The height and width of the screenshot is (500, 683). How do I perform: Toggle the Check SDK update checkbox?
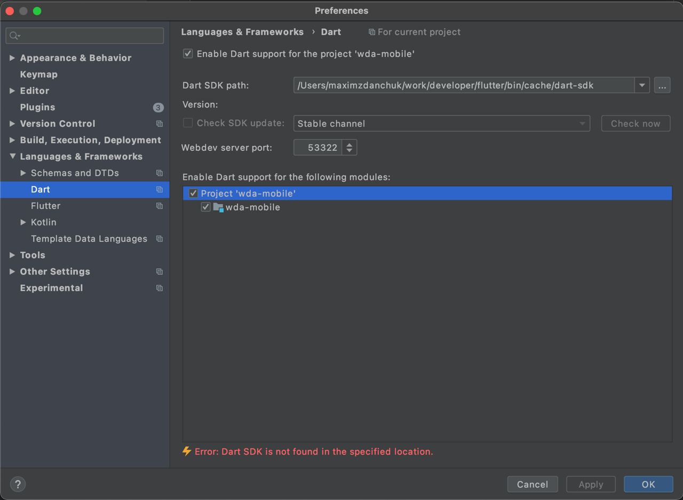coord(188,123)
